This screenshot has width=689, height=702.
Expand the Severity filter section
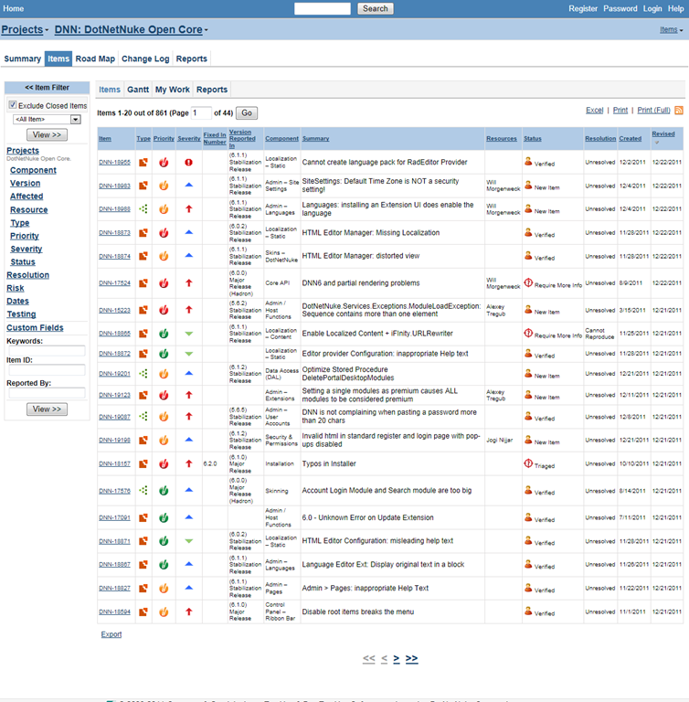coord(26,249)
